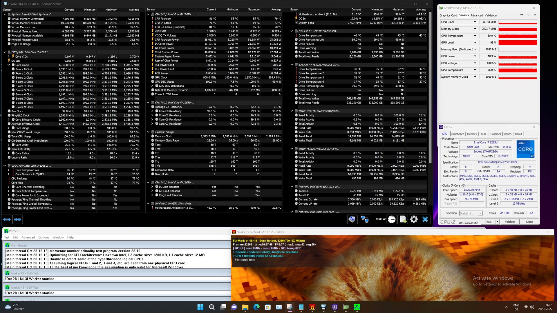Open the HWiNFO network remote monitors icon
The width and height of the screenshot is (557, 313).
pos(364,219)
